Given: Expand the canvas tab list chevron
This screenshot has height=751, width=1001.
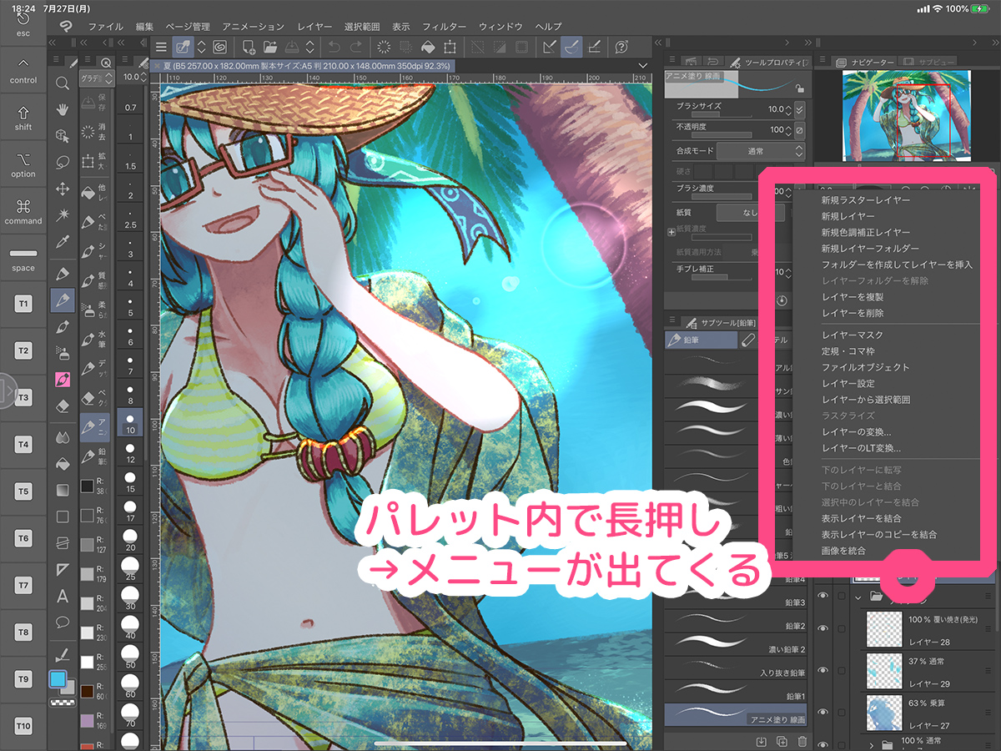Looking at the screenshot, I should pos(642,65).
